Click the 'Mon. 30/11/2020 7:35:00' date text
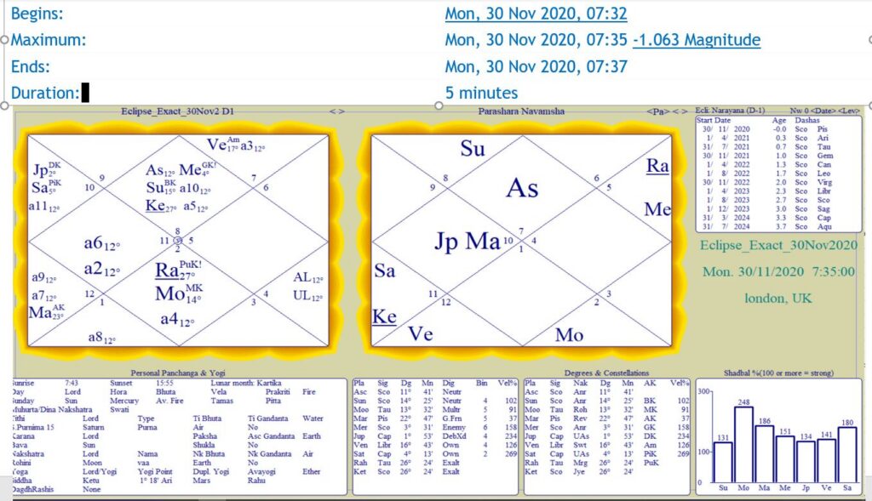 (x=778, y=271)
